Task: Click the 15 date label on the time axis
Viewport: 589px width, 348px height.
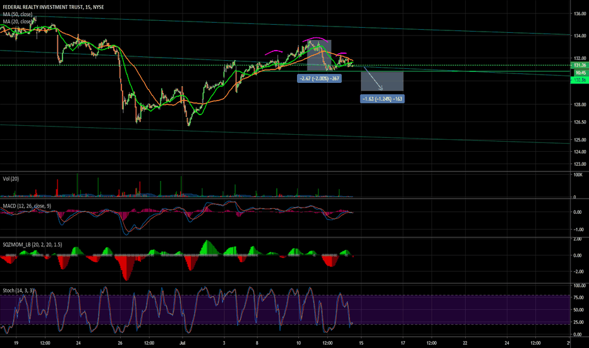Action: (361, 343)
